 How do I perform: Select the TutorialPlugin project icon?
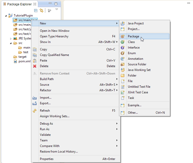click(10, 16)
